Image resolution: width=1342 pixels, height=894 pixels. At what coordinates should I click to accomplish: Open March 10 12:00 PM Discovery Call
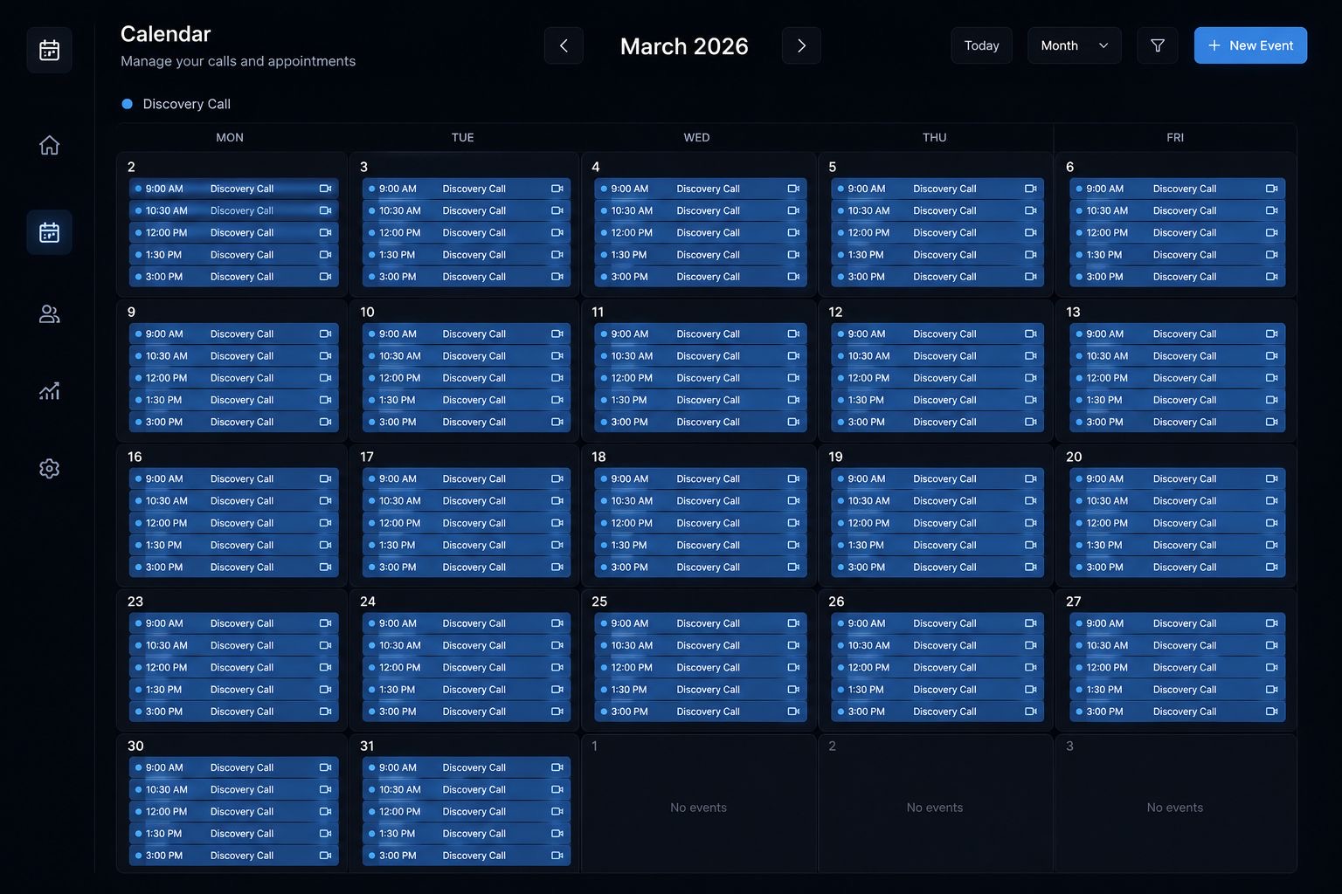click(x=467, y=378)
